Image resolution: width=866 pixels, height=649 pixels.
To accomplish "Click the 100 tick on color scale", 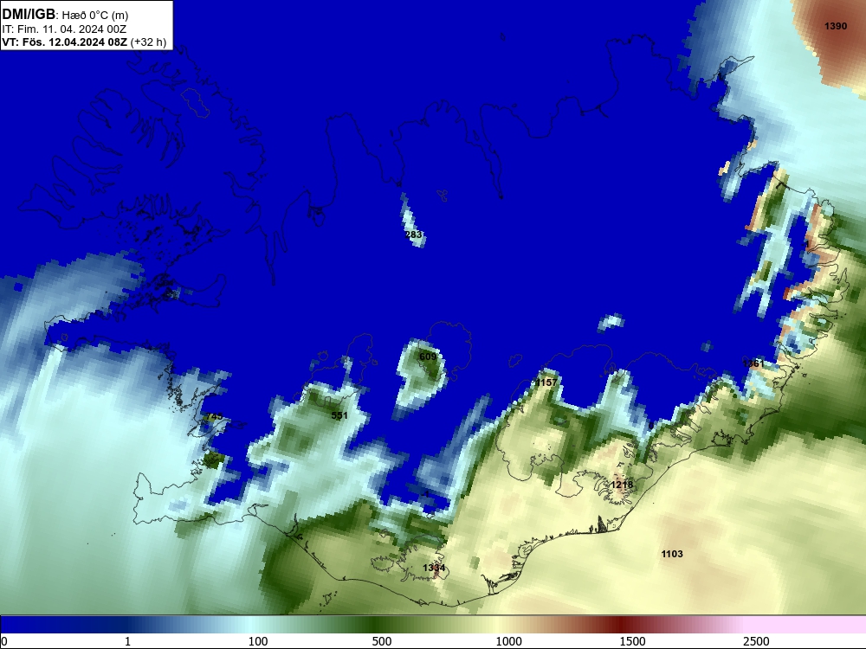I will (258, 640).
